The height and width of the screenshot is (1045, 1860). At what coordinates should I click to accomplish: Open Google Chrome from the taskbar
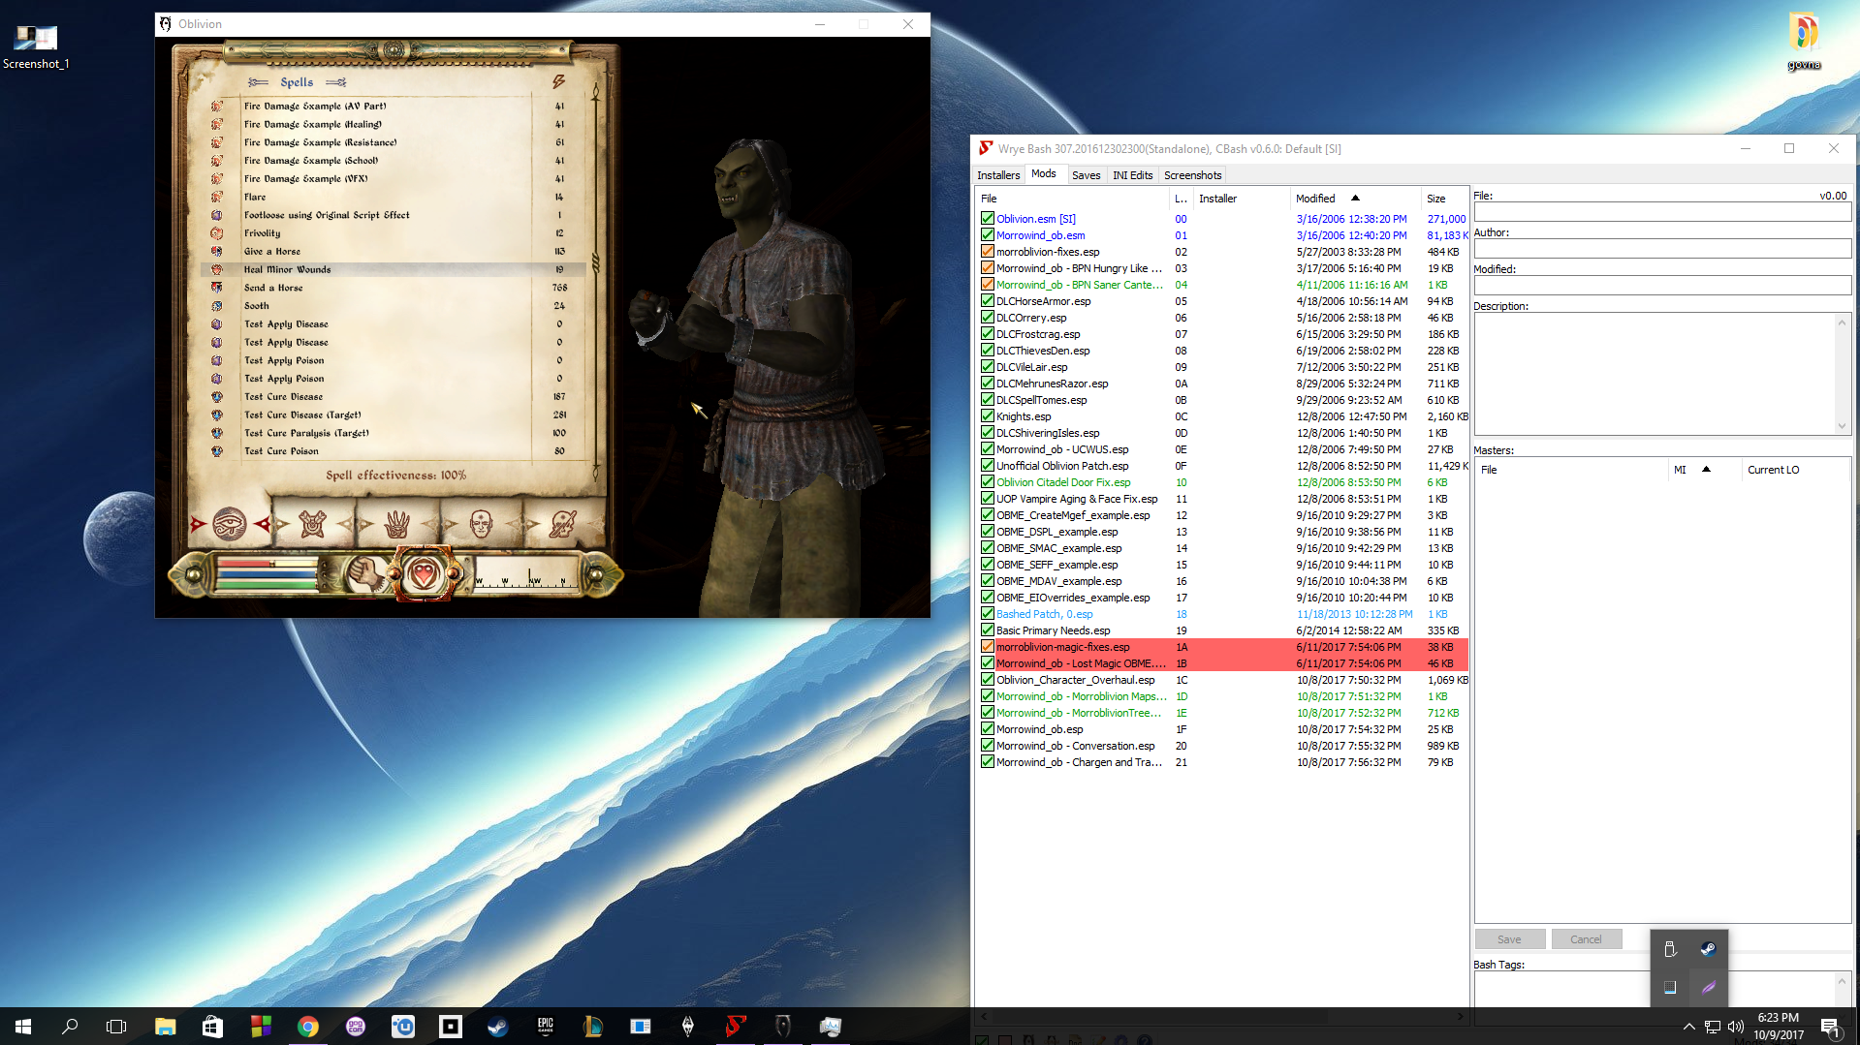pyautogui.click(x=308, y=1027)
